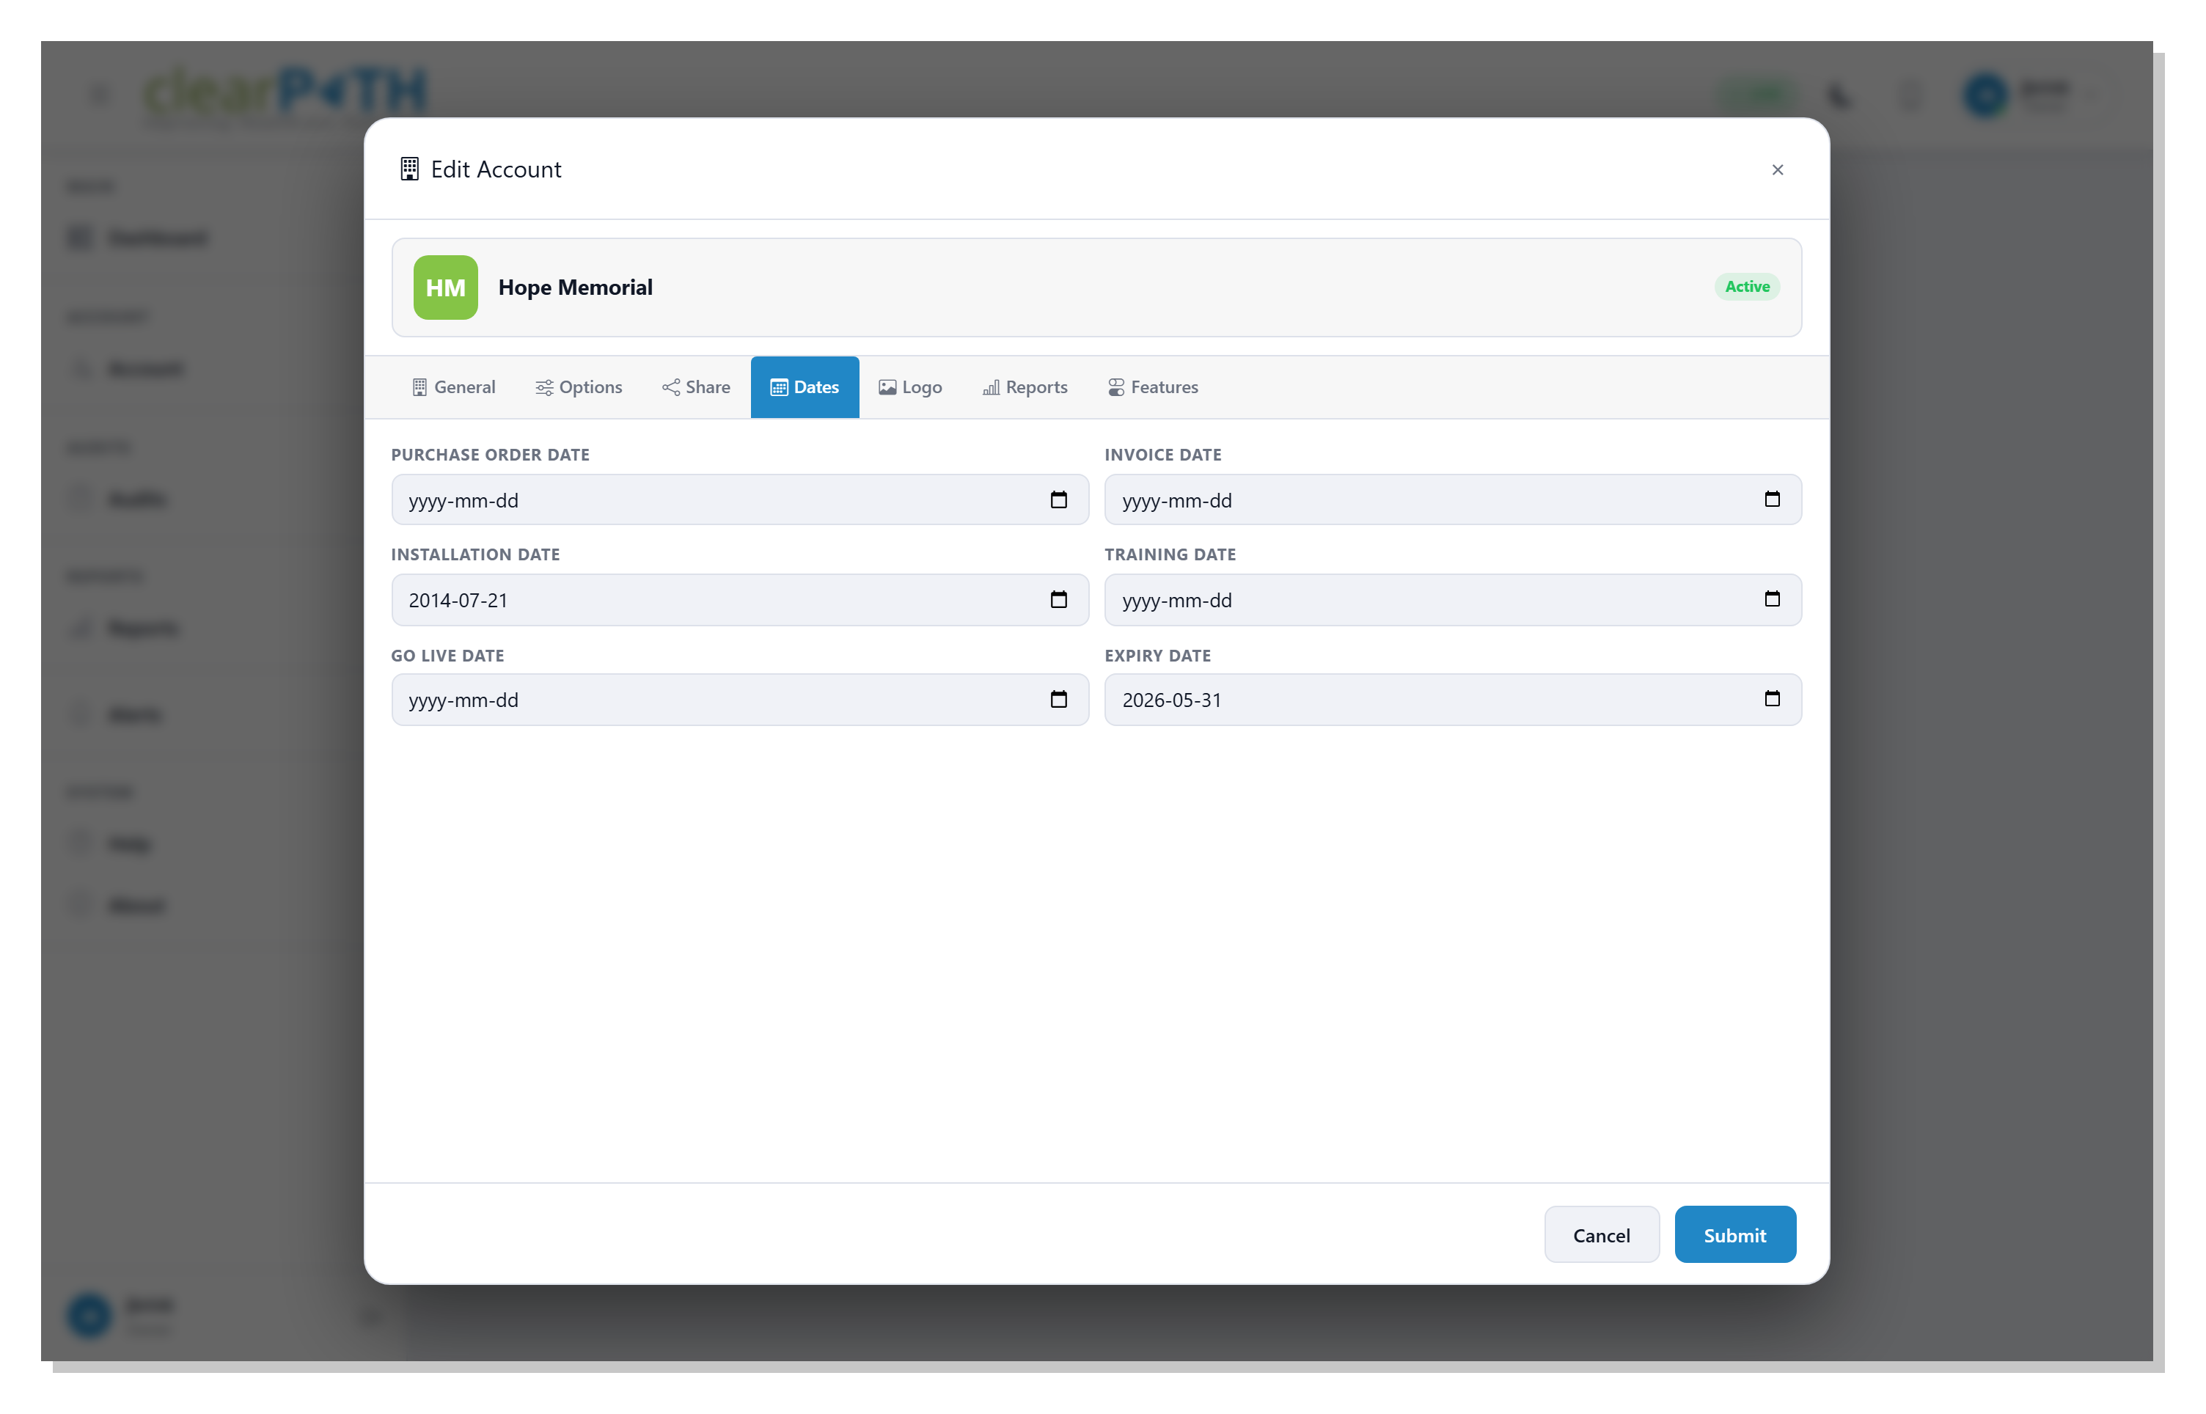Click the INSTALLATION DATE label
Image resolution: width=2206 pixels, height=1414 pixels.
tap(475, 555)
